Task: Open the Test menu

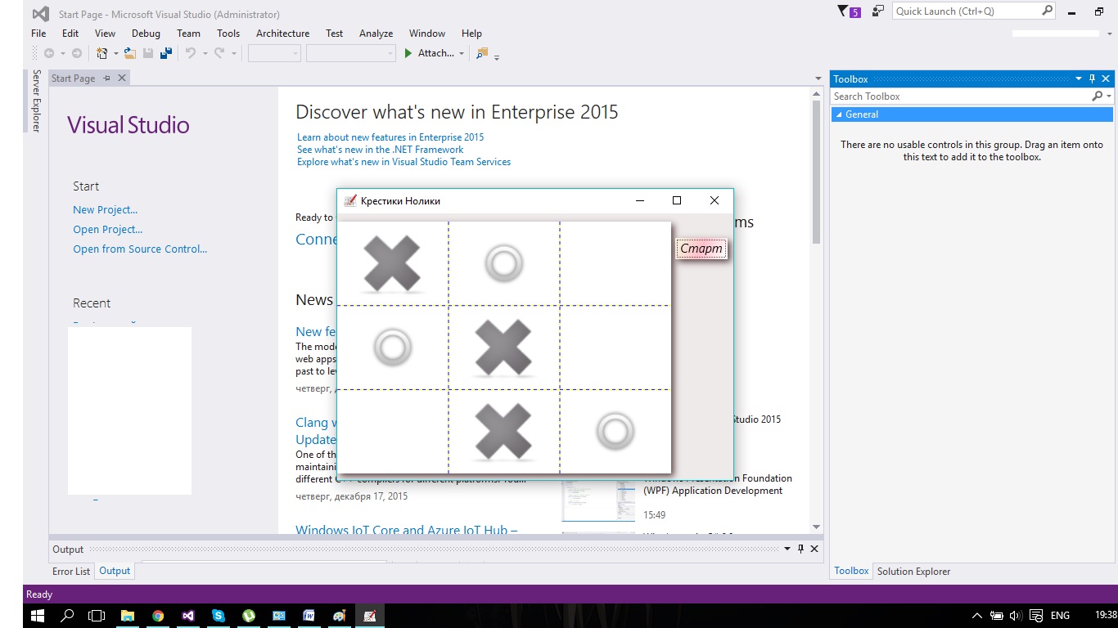Action: pyautogui.click(x=334, y=34)
